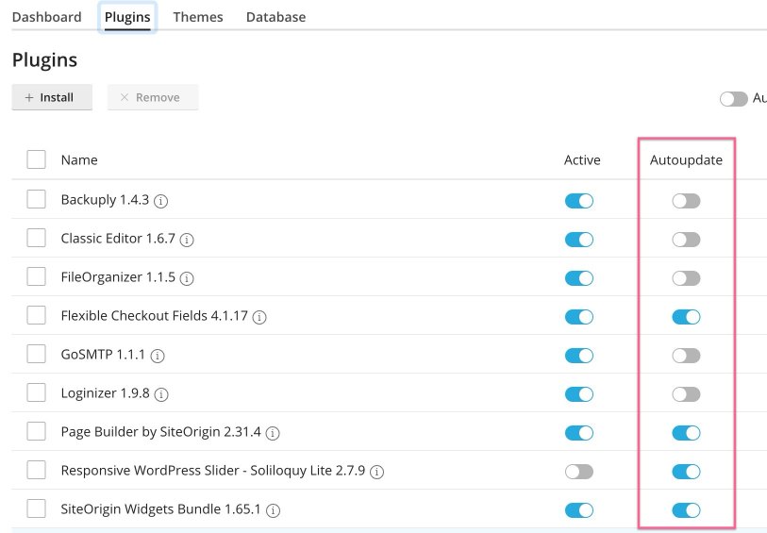Click SiteOrigin Widgets Bundle 1.65.1 name
This screenshot has height=533, width=767.
click(x=160, y=508)
